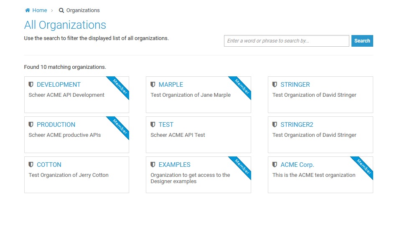Open the Home breadcrumb link
This screenshot has width=397, height=239.
pyautogui.click(x=40, y=10)
